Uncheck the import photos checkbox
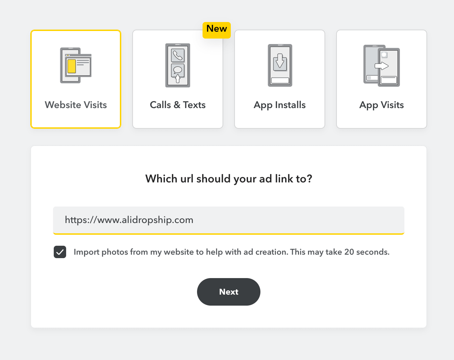 [x=60, y=252]
